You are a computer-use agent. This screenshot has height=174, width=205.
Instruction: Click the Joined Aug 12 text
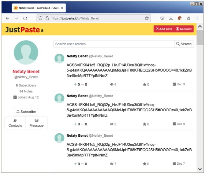pos(26,97)
